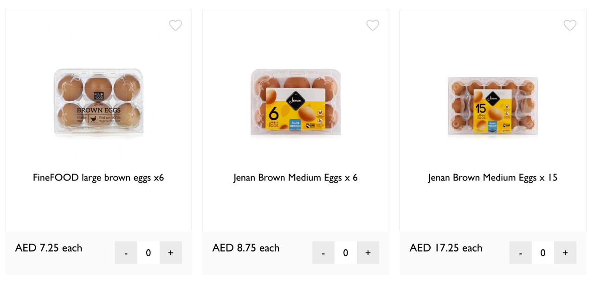The image size is (594, 291).
Task: View FineFOOD brown eggs product image
Action: pos(98,103)
